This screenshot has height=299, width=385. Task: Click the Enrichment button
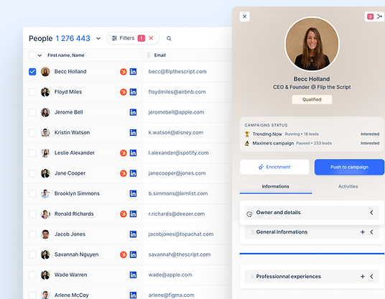click(274, 167)
